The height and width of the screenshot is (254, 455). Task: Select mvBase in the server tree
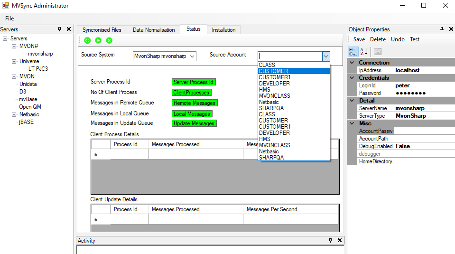coord(28,99)
